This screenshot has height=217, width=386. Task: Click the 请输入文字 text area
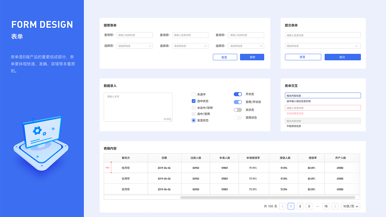coord(138,107)
